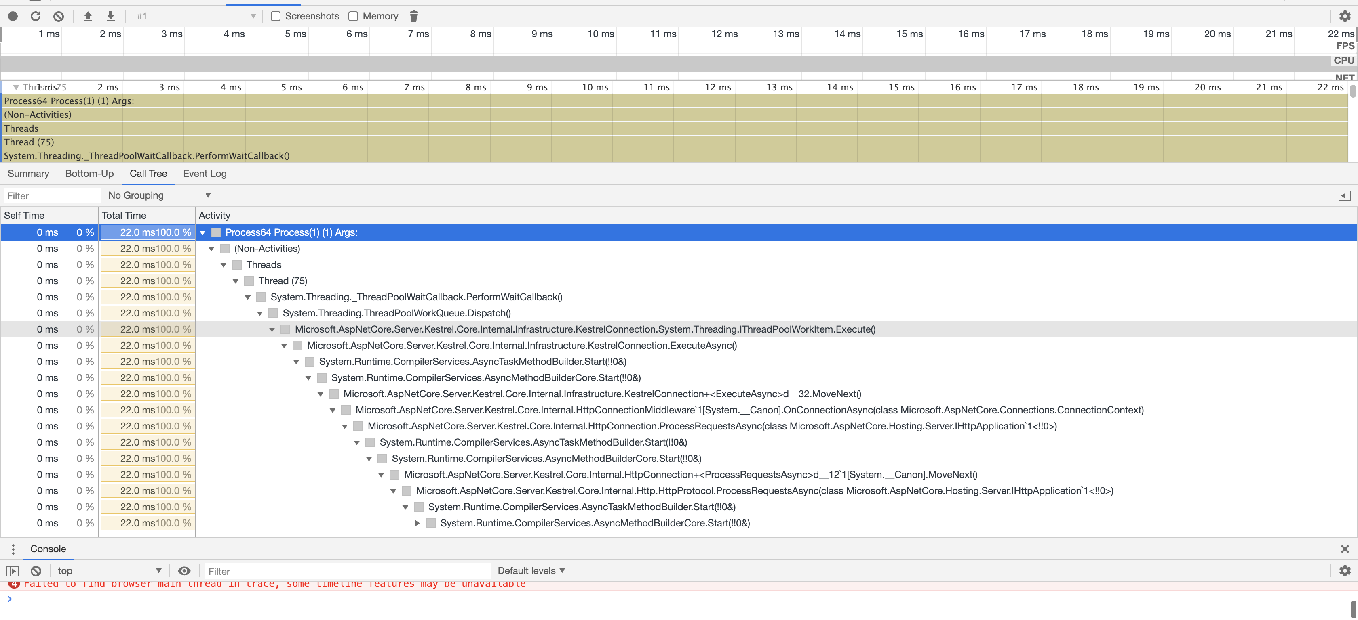Open the recording selector #1 dropdown

click(x=196, y=16)
